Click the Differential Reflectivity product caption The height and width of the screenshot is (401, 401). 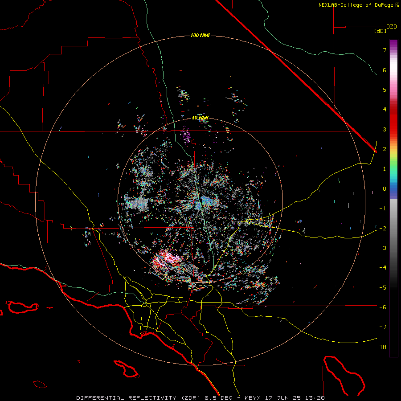[x=201, y=398]
